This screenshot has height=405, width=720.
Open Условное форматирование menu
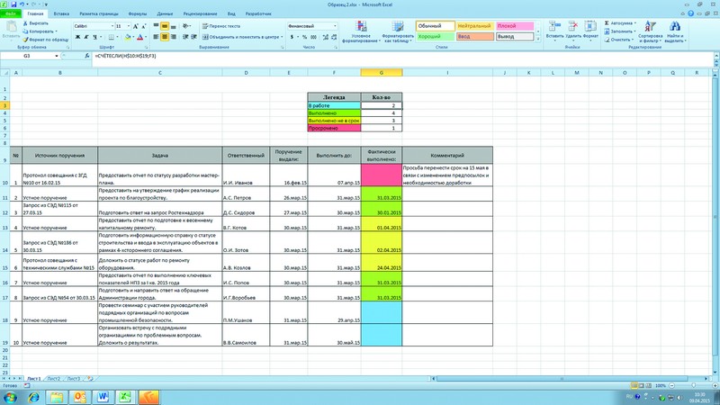click(361, 31)
